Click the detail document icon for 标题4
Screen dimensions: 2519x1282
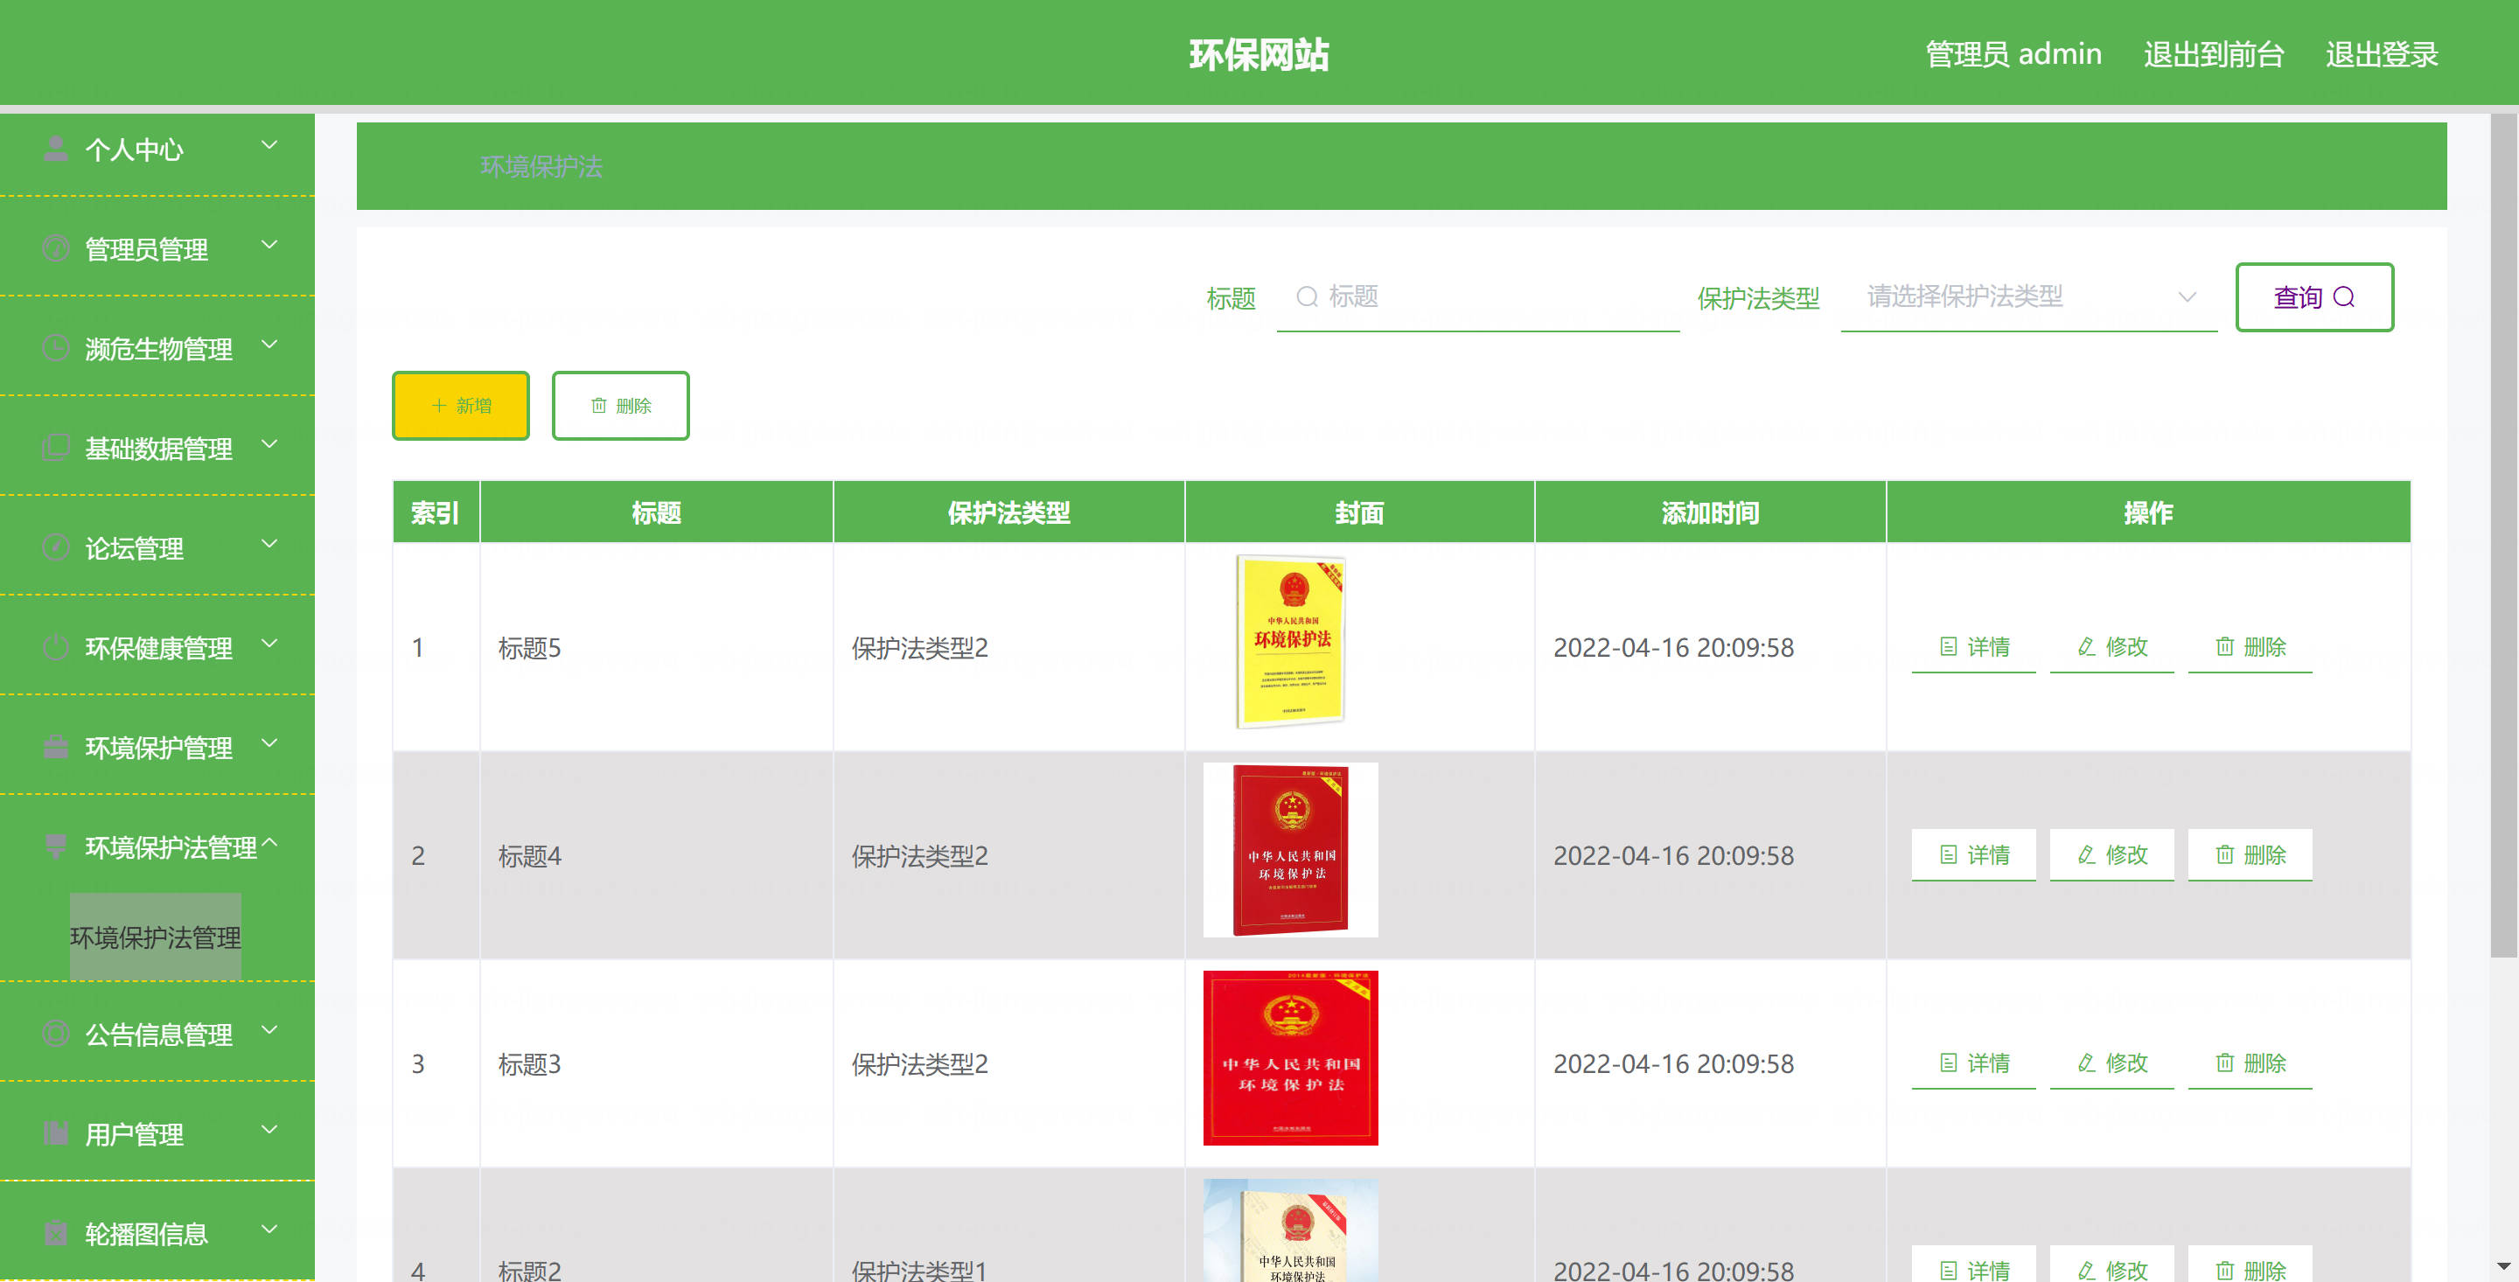[x=1948, y=854]
